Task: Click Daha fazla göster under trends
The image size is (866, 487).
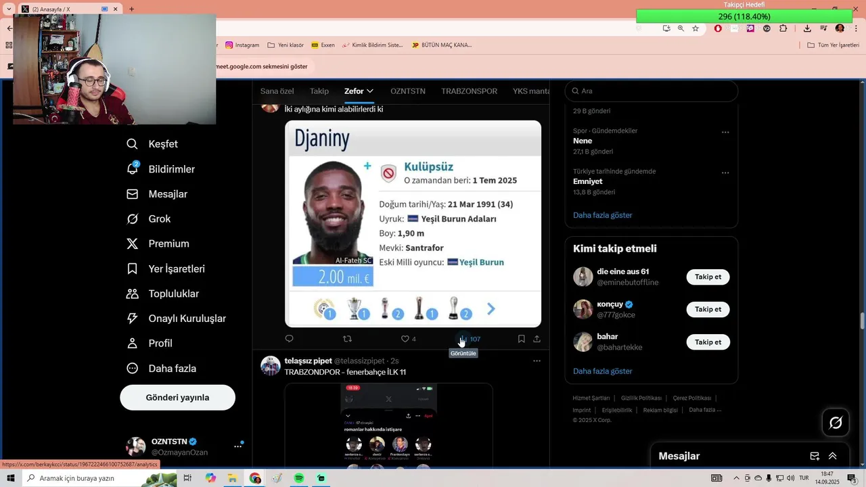Action: (602, 215)
